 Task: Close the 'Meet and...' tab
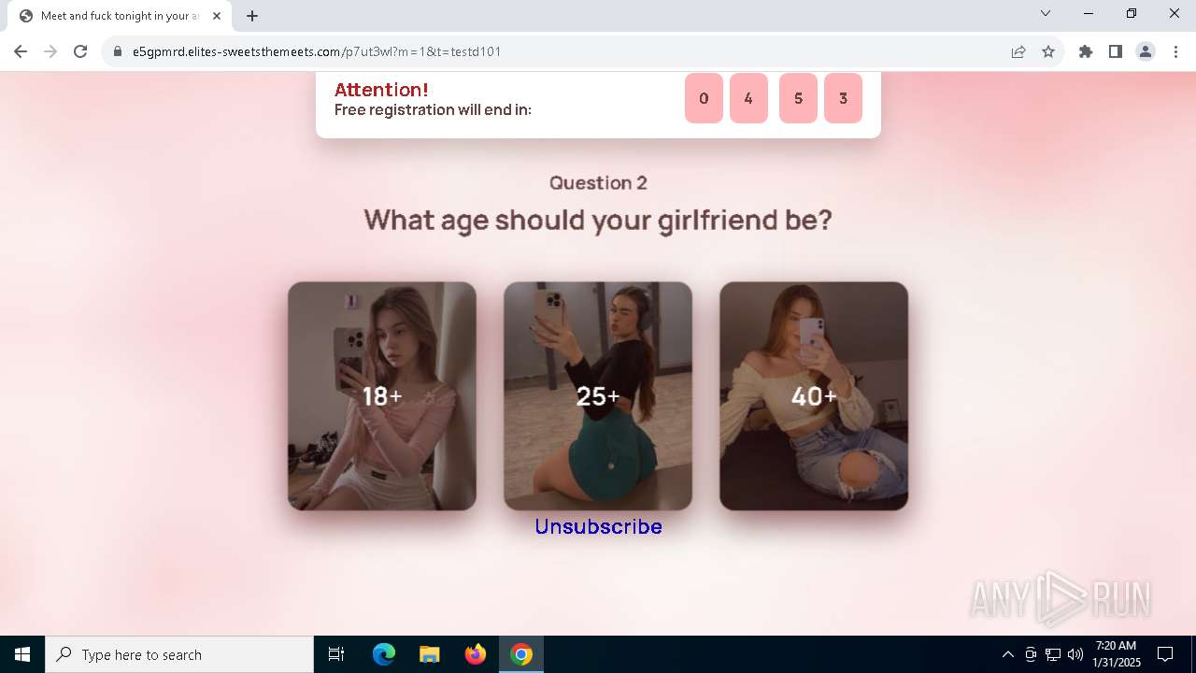click(x=217, y=16)
